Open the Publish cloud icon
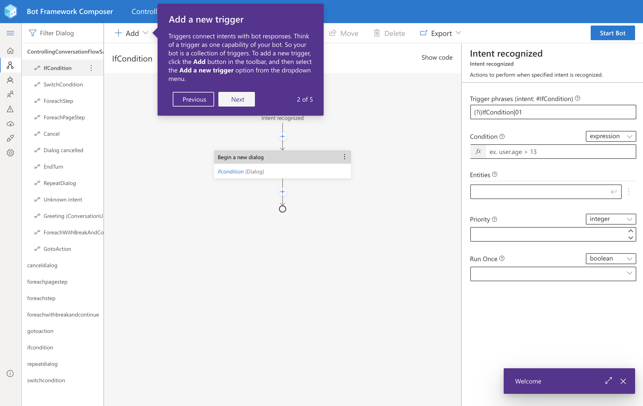This screenshot has height=406, width=643. pyautogui.click(x=10, y=124)
